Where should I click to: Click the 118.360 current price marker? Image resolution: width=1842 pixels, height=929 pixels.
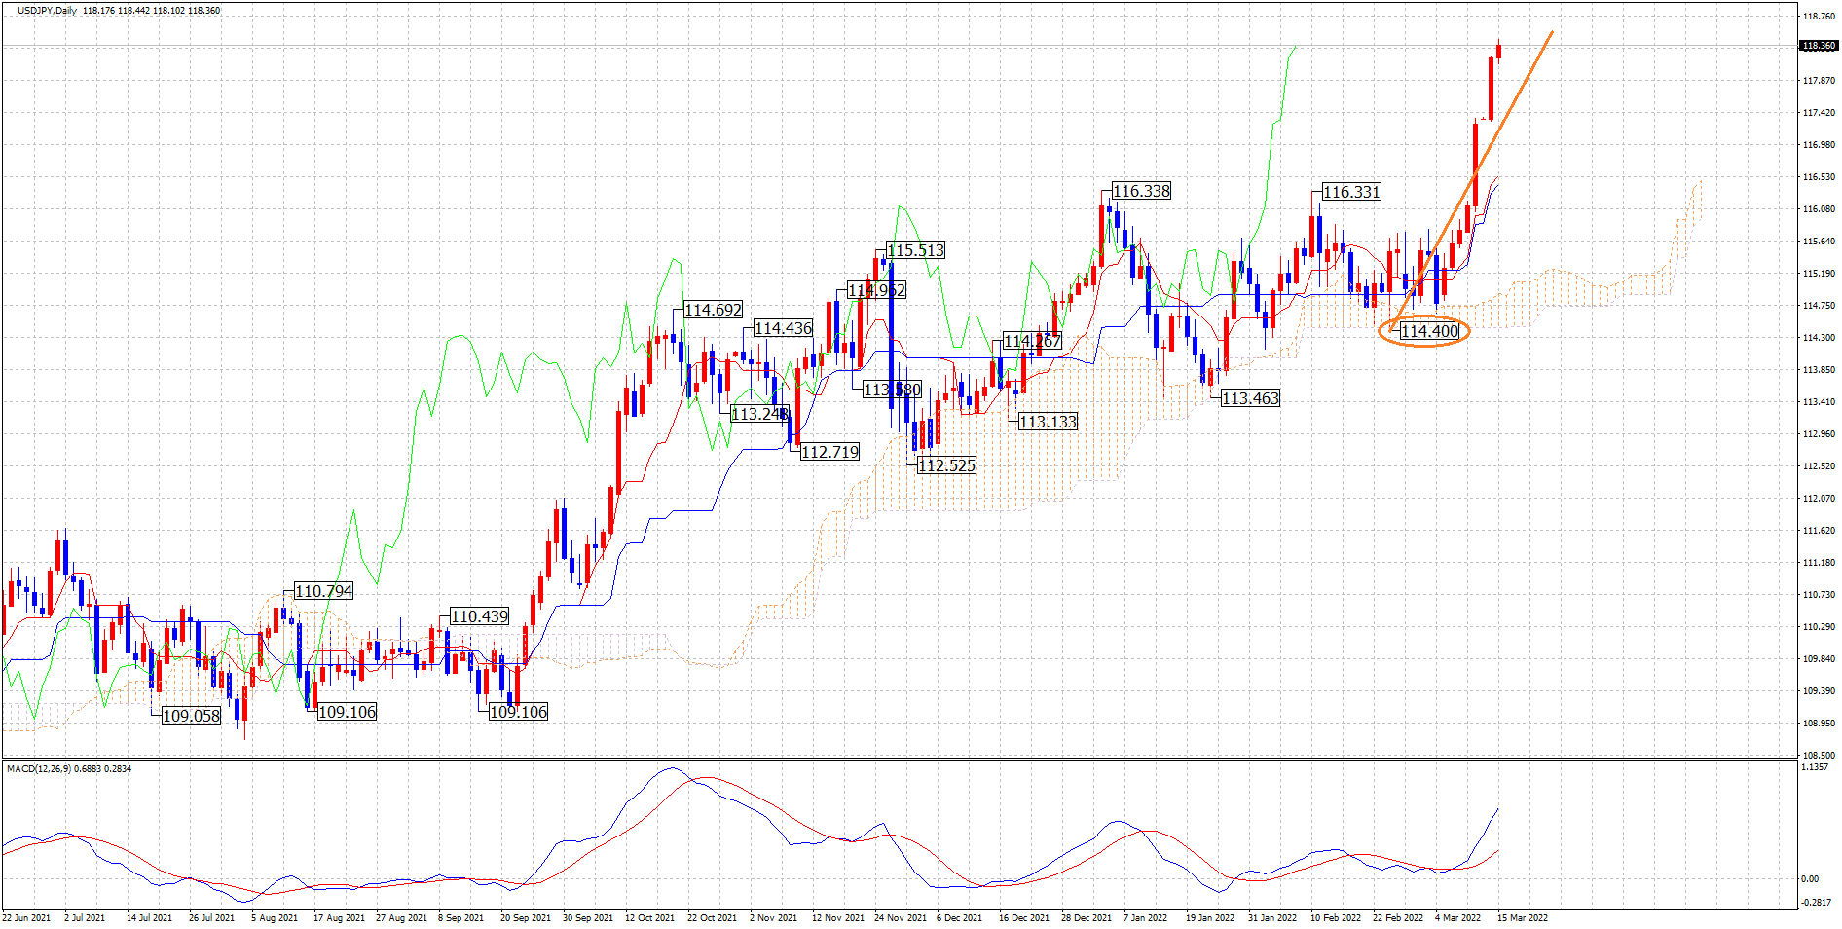[x=1818, y=46]
